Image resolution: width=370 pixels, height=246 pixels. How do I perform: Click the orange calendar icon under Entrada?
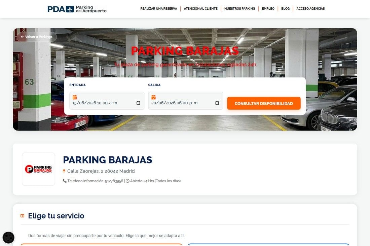tap(75, 97)
